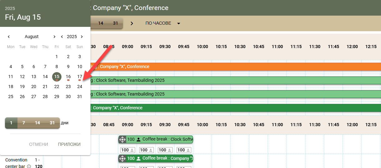Pick August 16 with event marker
381x168 pixels.
(x=68, y=77)
